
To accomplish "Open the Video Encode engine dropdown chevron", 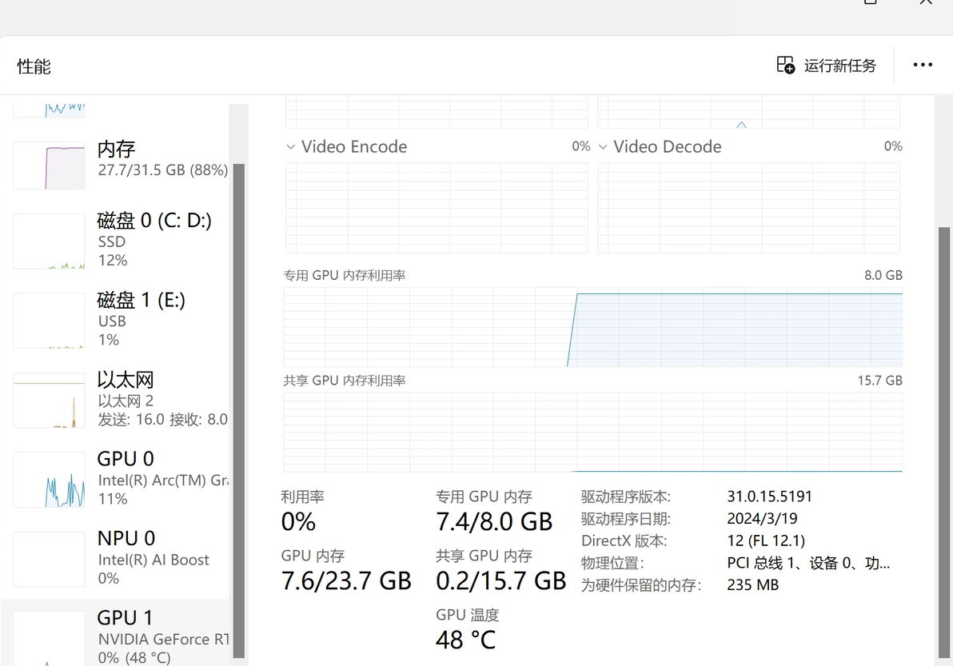I will (291, 147).
